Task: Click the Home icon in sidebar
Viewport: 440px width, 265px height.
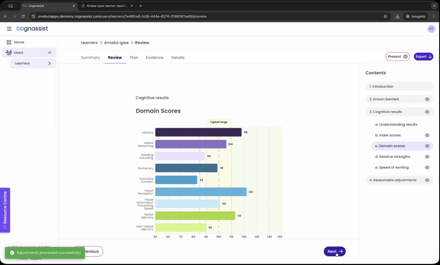Action: coord(9,42)
